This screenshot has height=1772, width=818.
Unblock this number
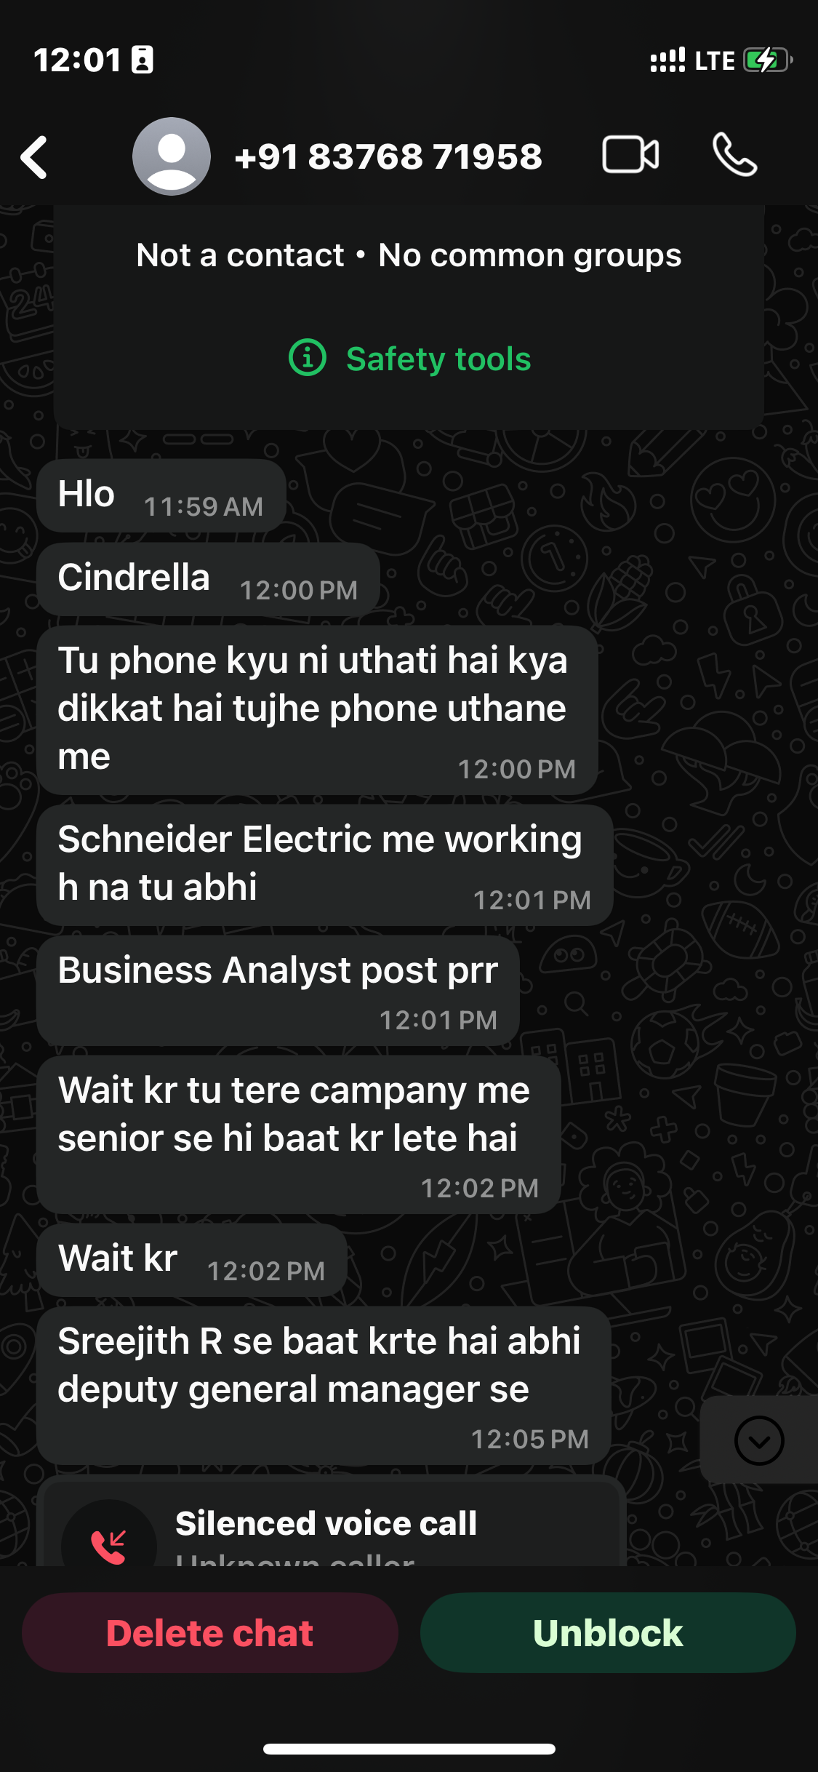[608, 1633]
